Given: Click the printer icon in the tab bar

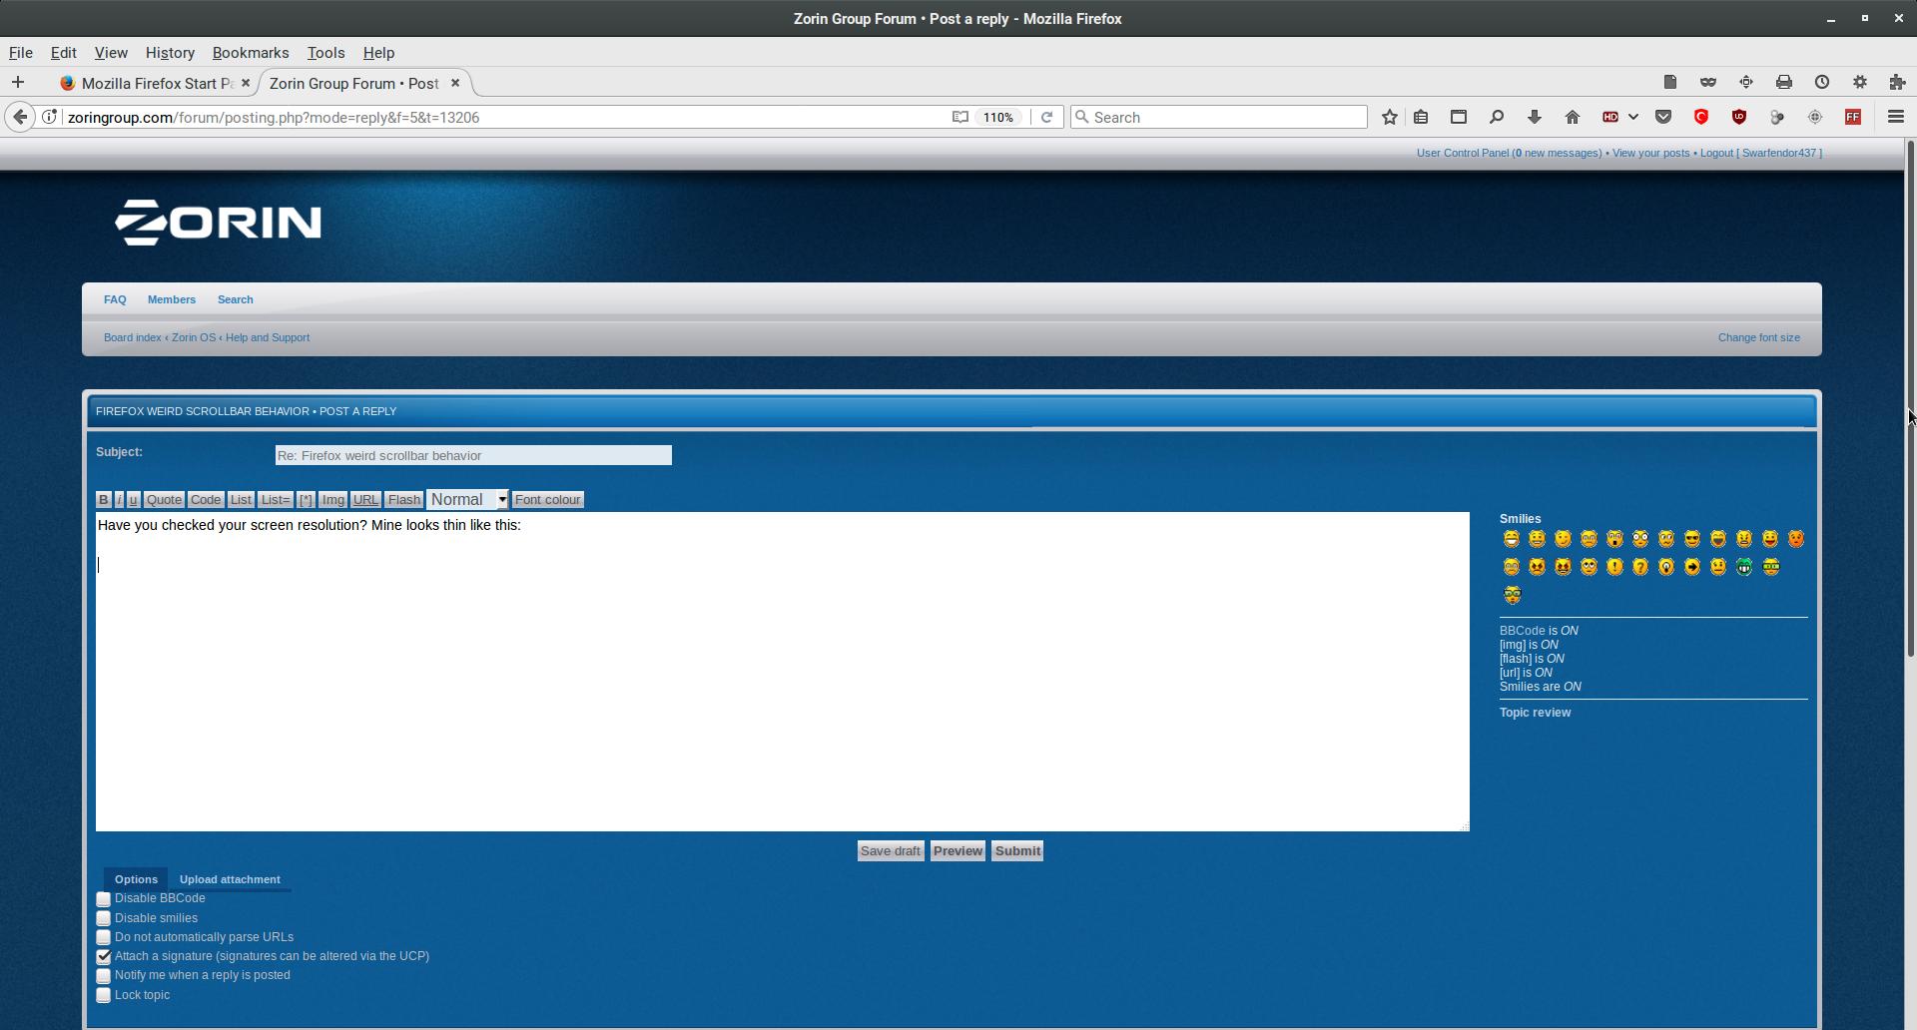Looking at the screenshot, I should [x=1784, y=82].
